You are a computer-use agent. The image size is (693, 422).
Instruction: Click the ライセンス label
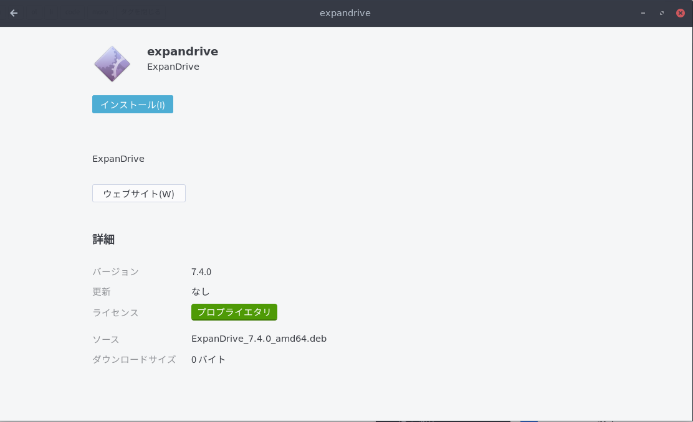click(115, 312)
